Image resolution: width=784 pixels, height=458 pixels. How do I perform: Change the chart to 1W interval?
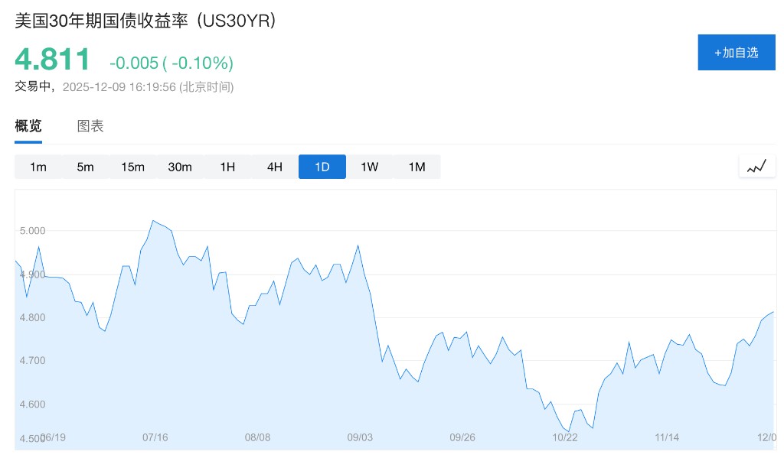[370, 167]
